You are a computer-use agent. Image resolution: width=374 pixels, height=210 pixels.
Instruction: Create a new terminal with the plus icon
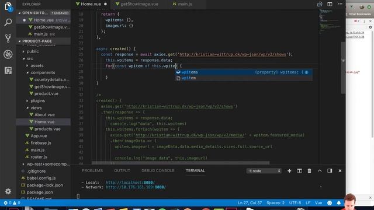(x=289, y=171)
